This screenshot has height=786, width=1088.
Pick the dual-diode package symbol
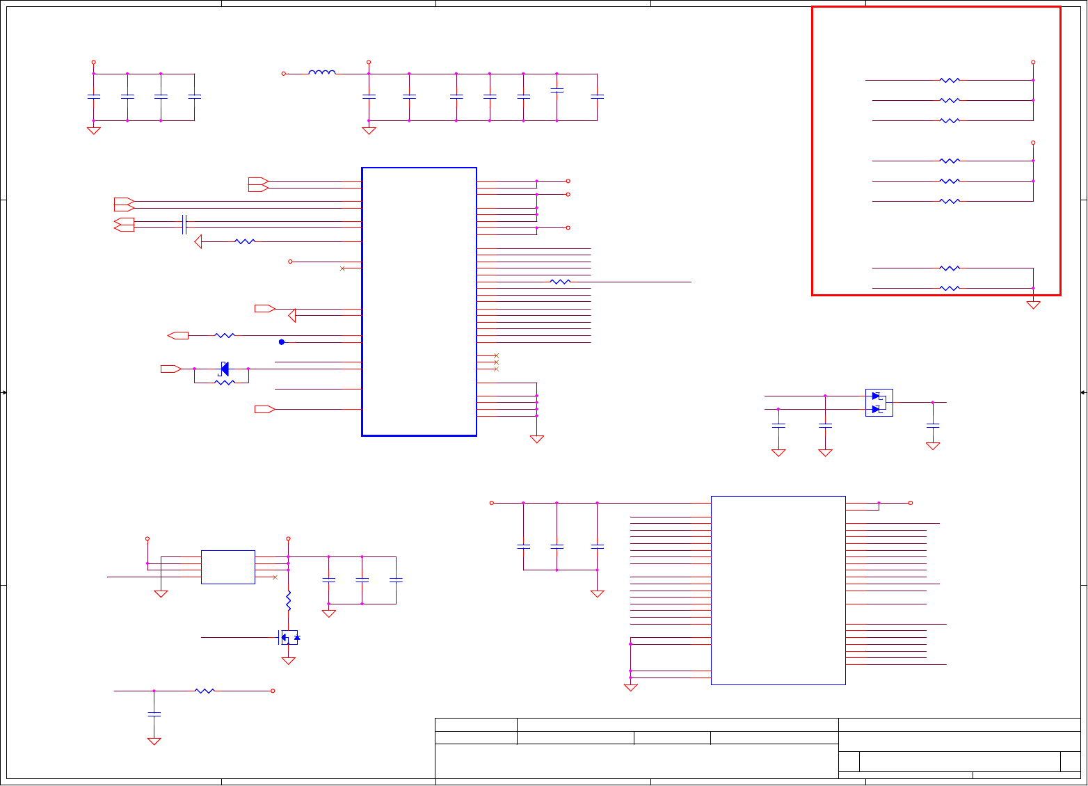click(x=879, y=403)
